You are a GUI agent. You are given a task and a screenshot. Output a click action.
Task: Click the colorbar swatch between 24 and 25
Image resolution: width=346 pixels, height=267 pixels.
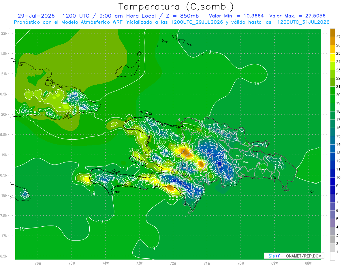(332, 58)
